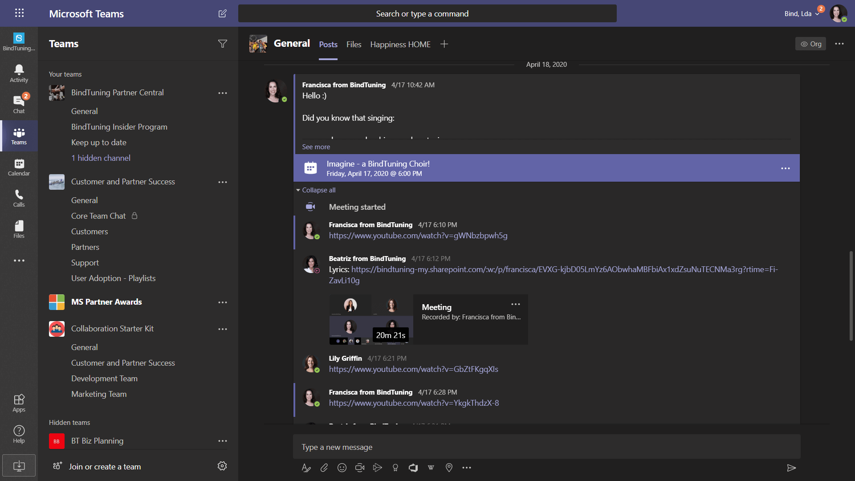Open the Activity bell in sidebar
This screenshot has width=855, height=481.
coord(19,73)
